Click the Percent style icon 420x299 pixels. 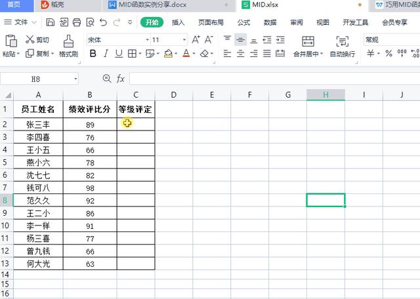point(388,53)
